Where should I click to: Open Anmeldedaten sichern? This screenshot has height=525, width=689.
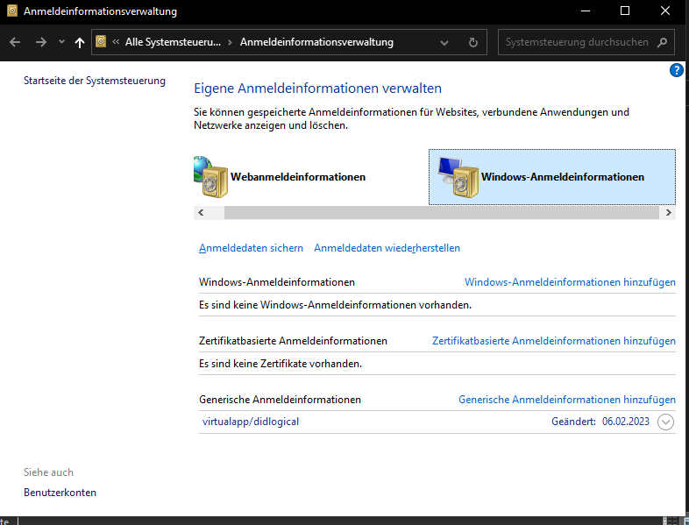point(251,248)
